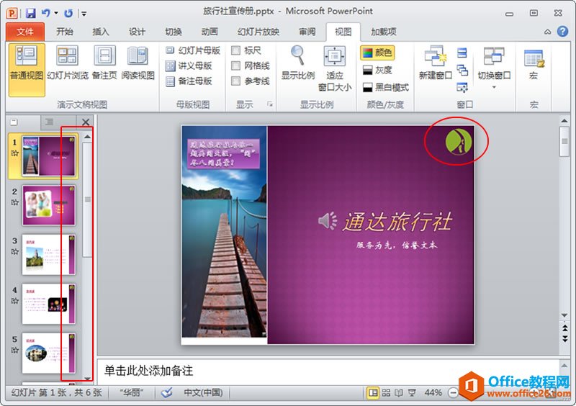Viewport: 576px width, 406px height.
Task: Open the Undo history dropdown arrow
Action: tap(56, 13)
